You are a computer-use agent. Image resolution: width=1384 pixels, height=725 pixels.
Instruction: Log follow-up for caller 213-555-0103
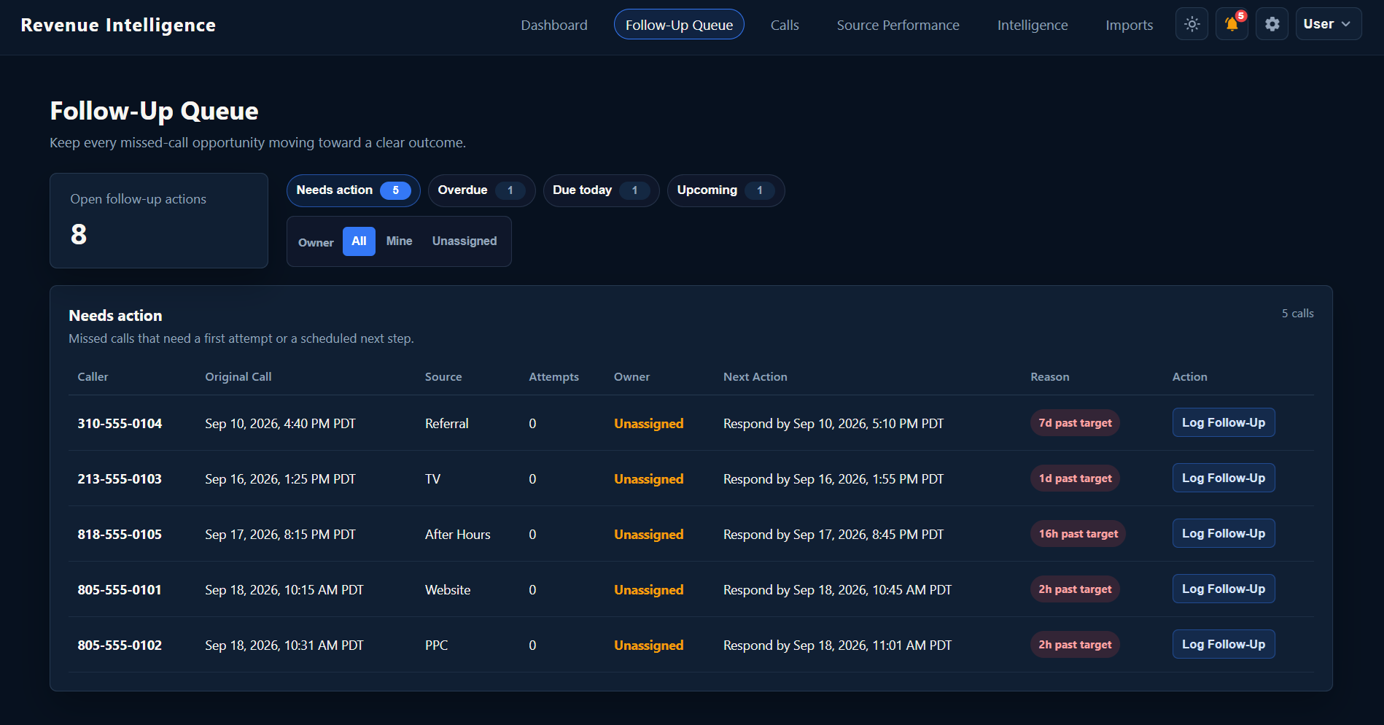(x=1223, y=478)
